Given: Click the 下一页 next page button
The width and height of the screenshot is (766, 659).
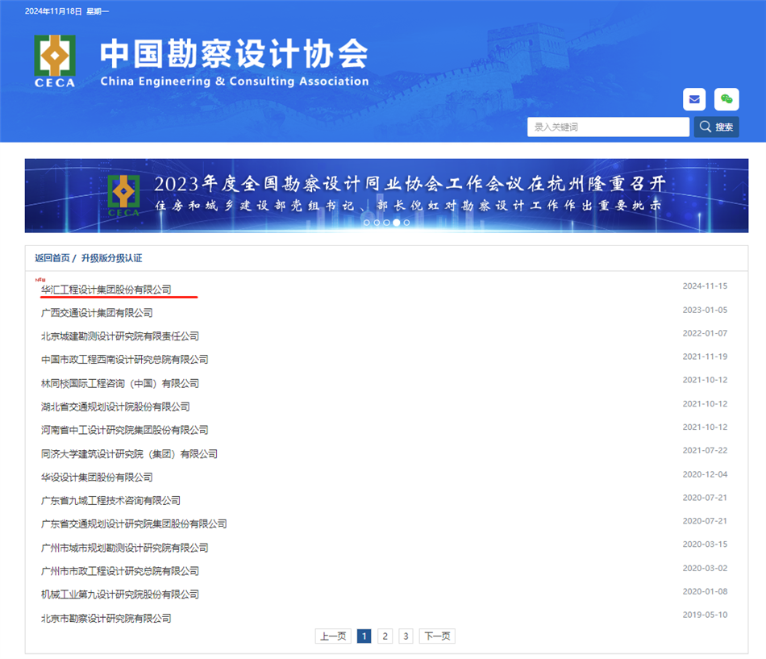Looking at the screenshot, I should pos(436,636).
